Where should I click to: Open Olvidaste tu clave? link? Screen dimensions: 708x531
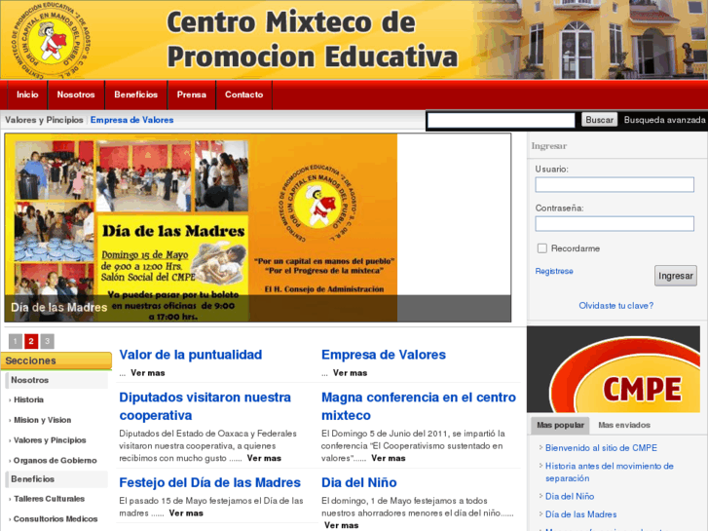coord(615,306)
